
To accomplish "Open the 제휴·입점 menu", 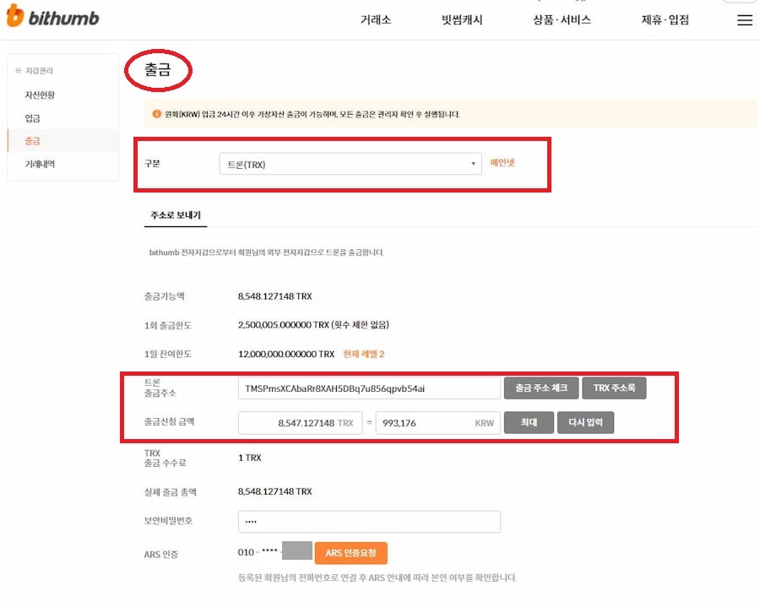I will [665, 20].
